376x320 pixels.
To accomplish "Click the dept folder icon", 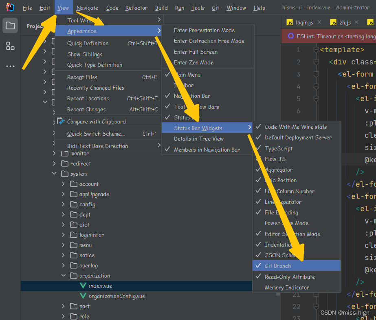I will 74,214.
